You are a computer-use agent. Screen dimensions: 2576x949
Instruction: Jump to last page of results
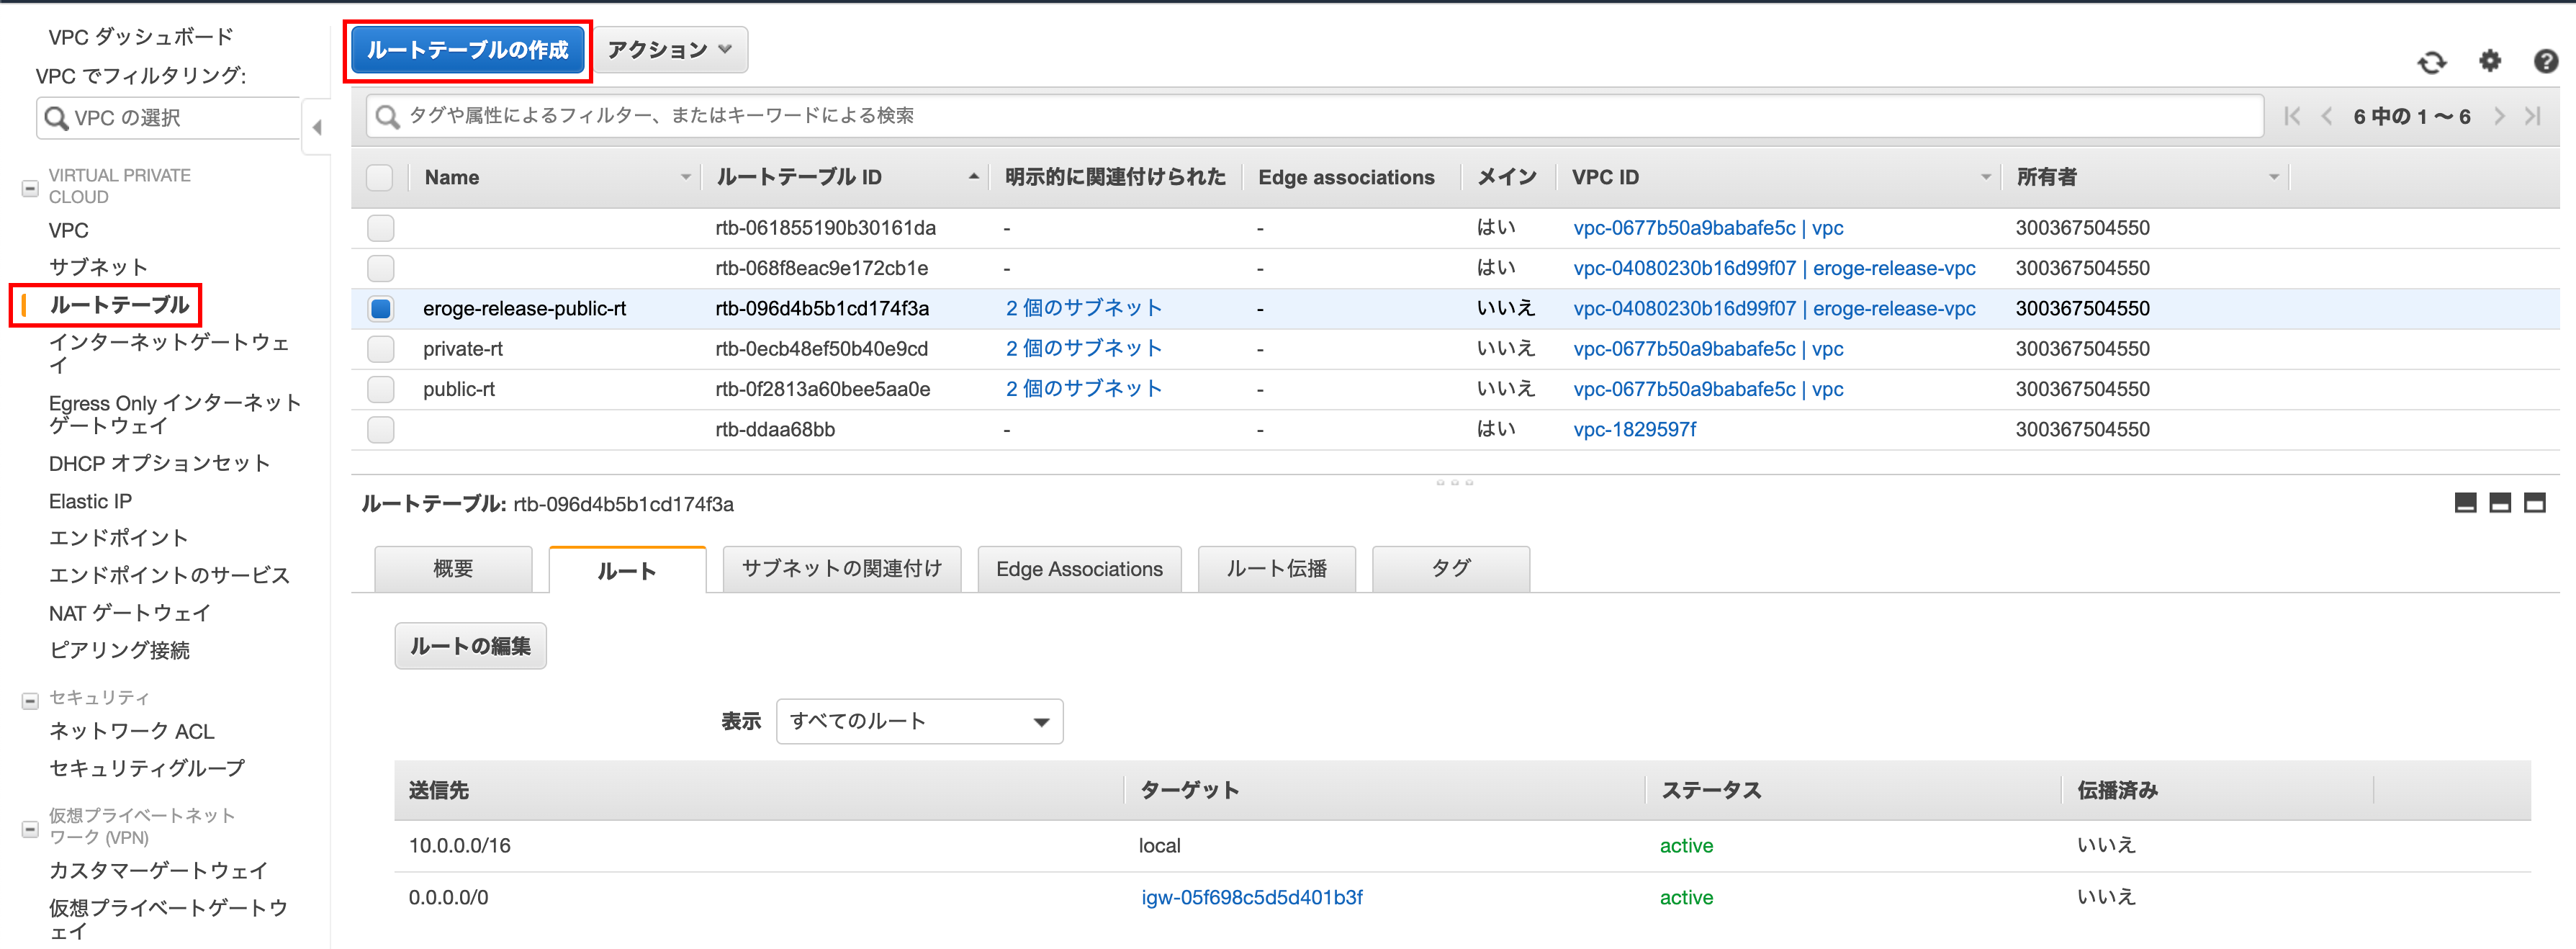(2533, 116)
